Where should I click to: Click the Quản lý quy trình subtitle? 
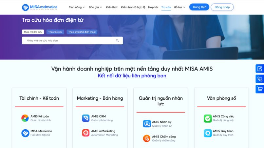click(x=223, y=135)
